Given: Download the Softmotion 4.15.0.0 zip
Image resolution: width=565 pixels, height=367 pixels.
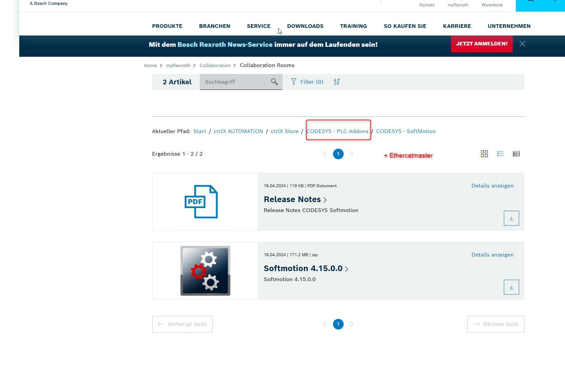Looking at the screenshot, I should 511,287.
